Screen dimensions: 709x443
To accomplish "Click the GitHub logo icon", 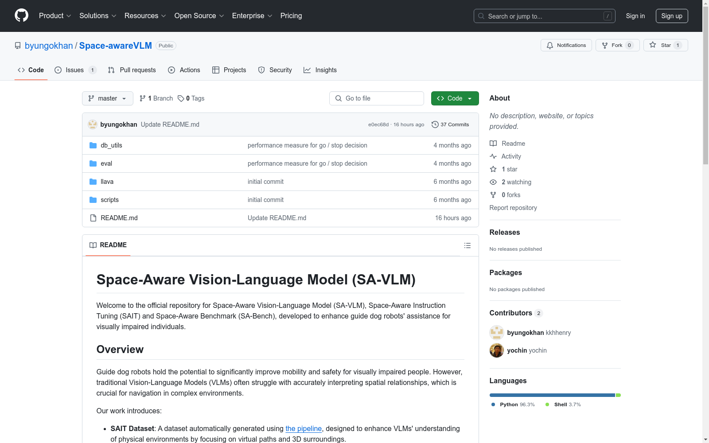I will click(21, 16).
